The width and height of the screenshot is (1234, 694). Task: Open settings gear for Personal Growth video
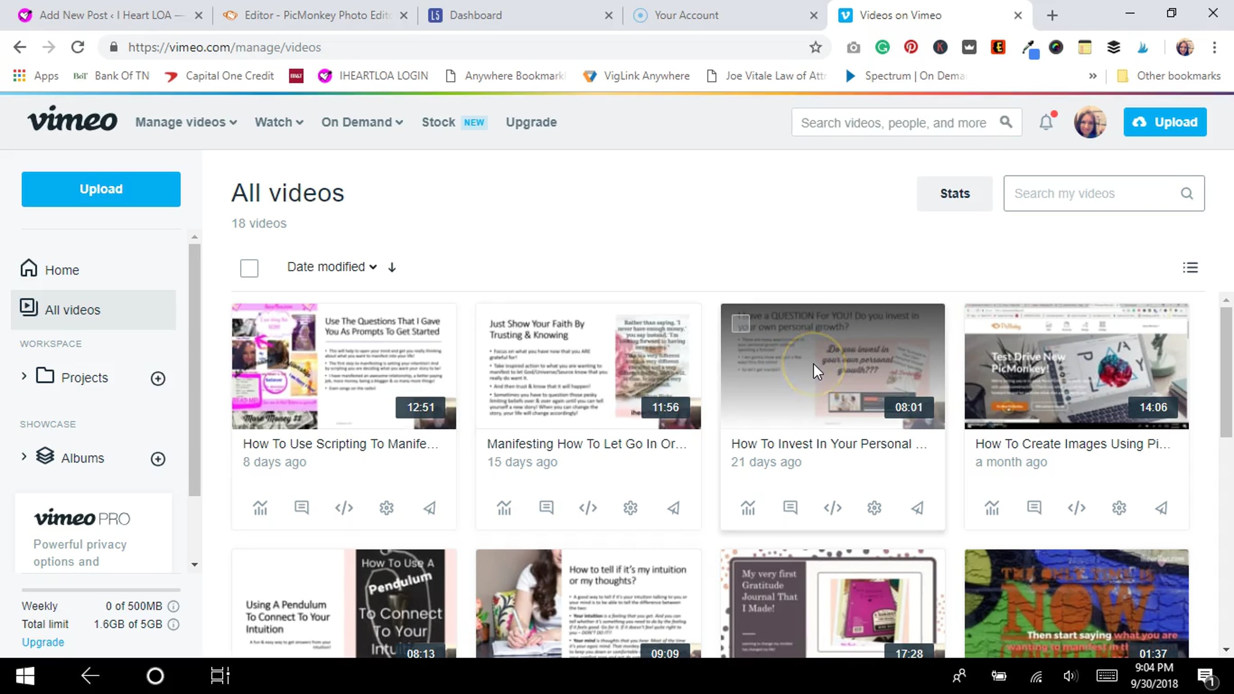(x=874, y=508)
